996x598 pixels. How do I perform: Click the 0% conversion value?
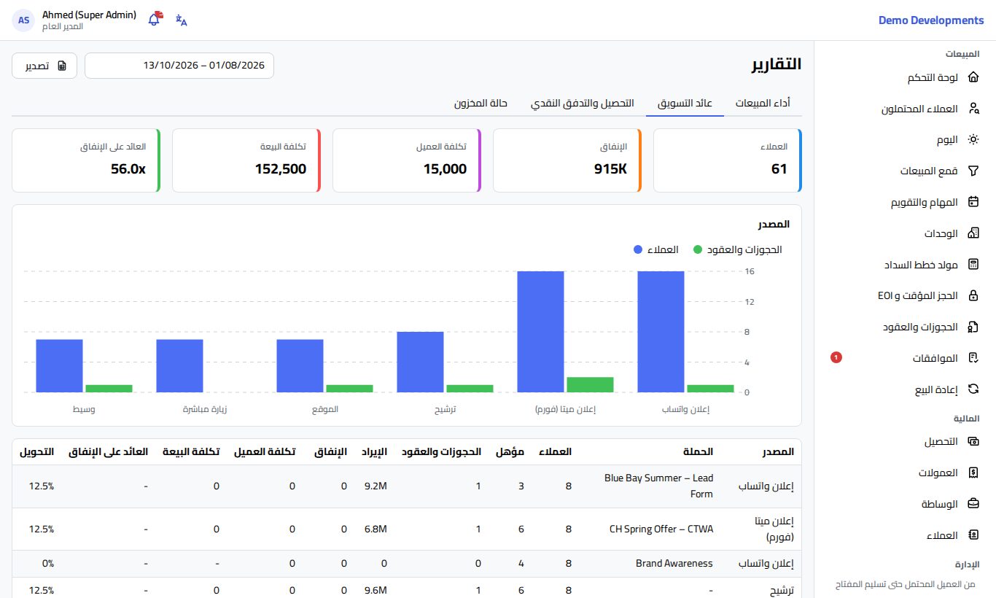[47, 563]
